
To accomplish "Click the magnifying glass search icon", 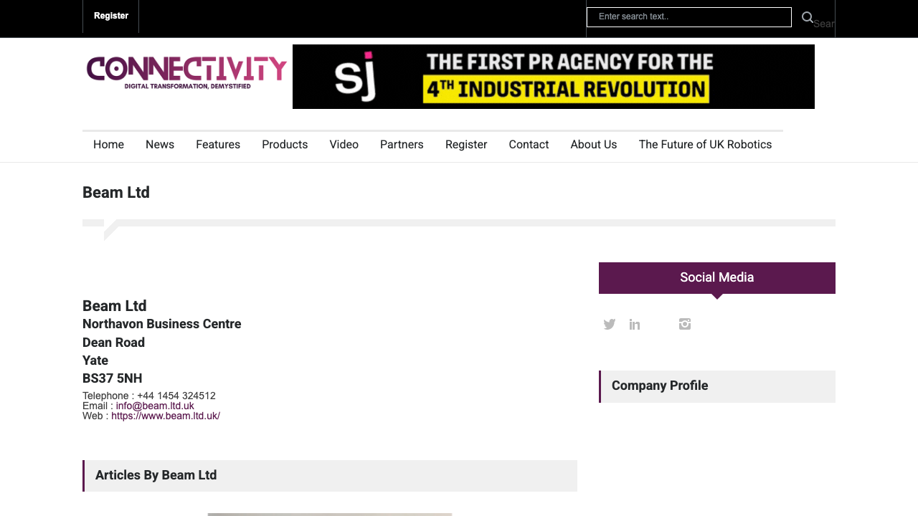I will [x=808, y=18].
